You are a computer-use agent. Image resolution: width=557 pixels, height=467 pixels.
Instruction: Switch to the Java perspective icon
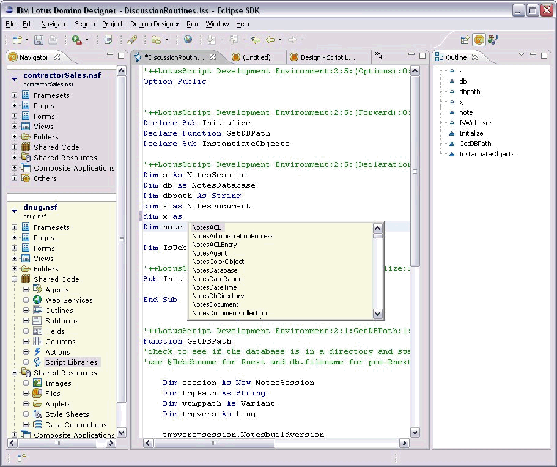tap(493, 40)
